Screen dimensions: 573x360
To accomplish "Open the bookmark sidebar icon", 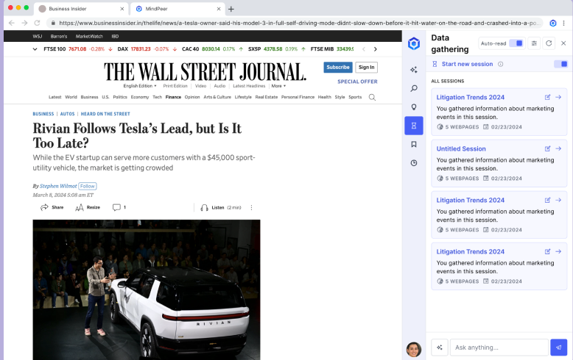I will 414,144.
